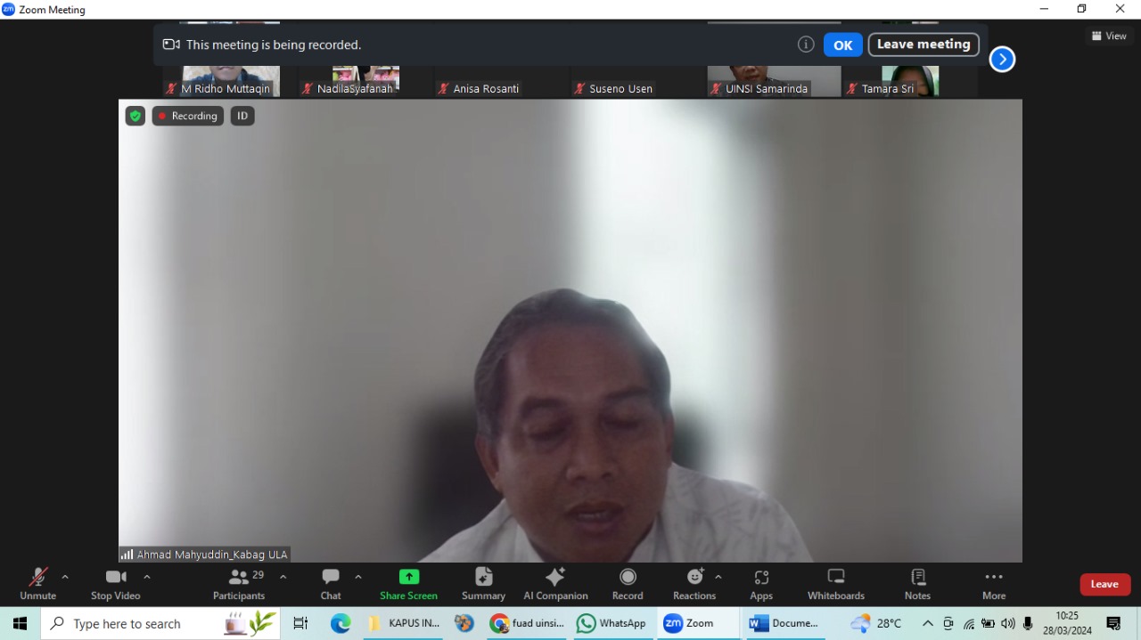
Task: Expand chat options arrow
Action: (358, 577)
